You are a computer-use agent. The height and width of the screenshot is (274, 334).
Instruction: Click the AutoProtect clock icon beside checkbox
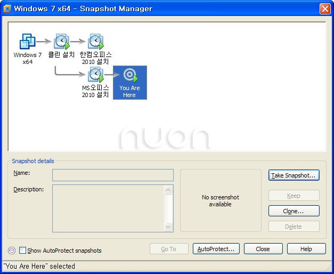click(12, 251)
